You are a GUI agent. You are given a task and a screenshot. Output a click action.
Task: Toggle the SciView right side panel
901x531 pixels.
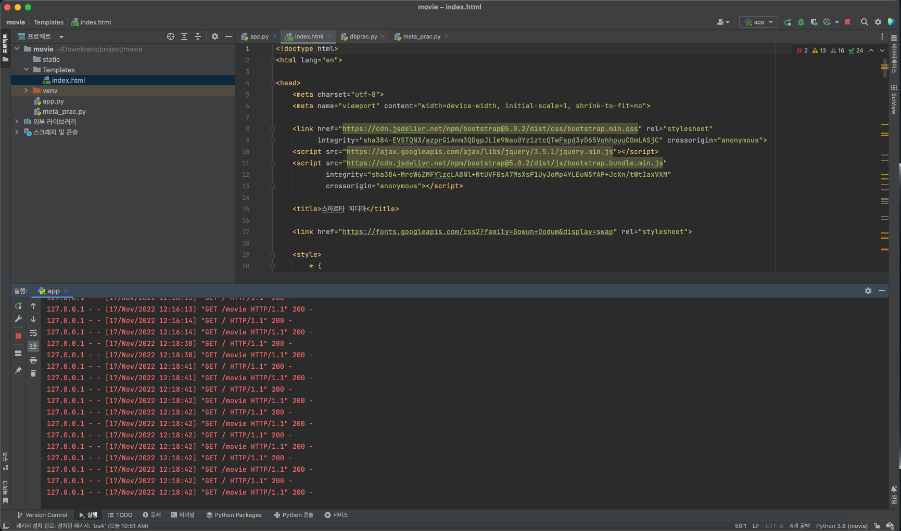click(x=894, y=100)
